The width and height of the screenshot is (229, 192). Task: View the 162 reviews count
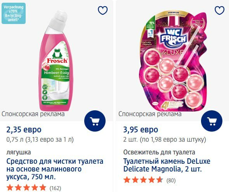pos(56,188)
